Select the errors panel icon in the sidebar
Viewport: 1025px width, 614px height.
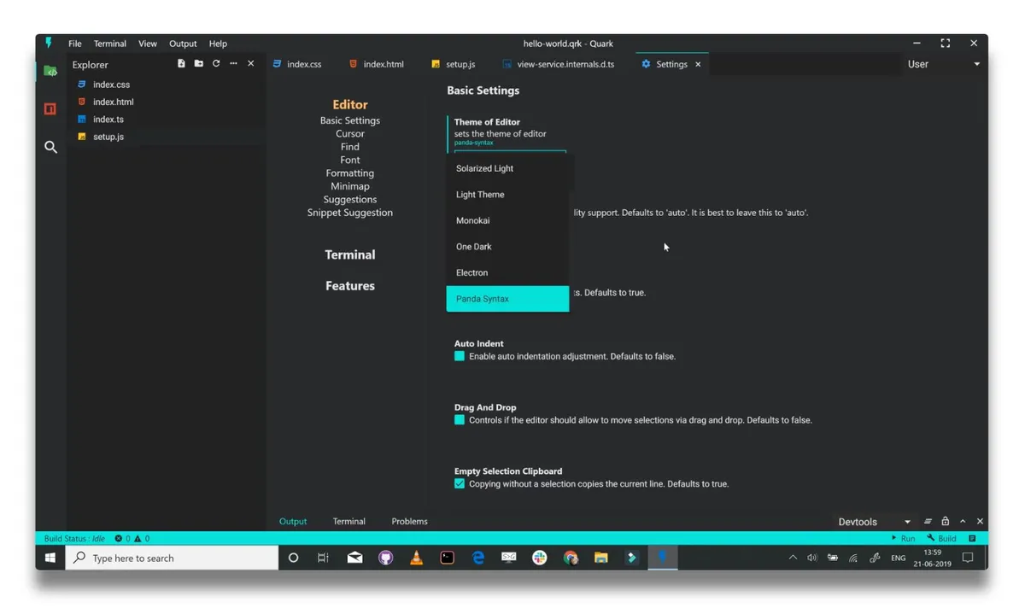click(50, 109)
